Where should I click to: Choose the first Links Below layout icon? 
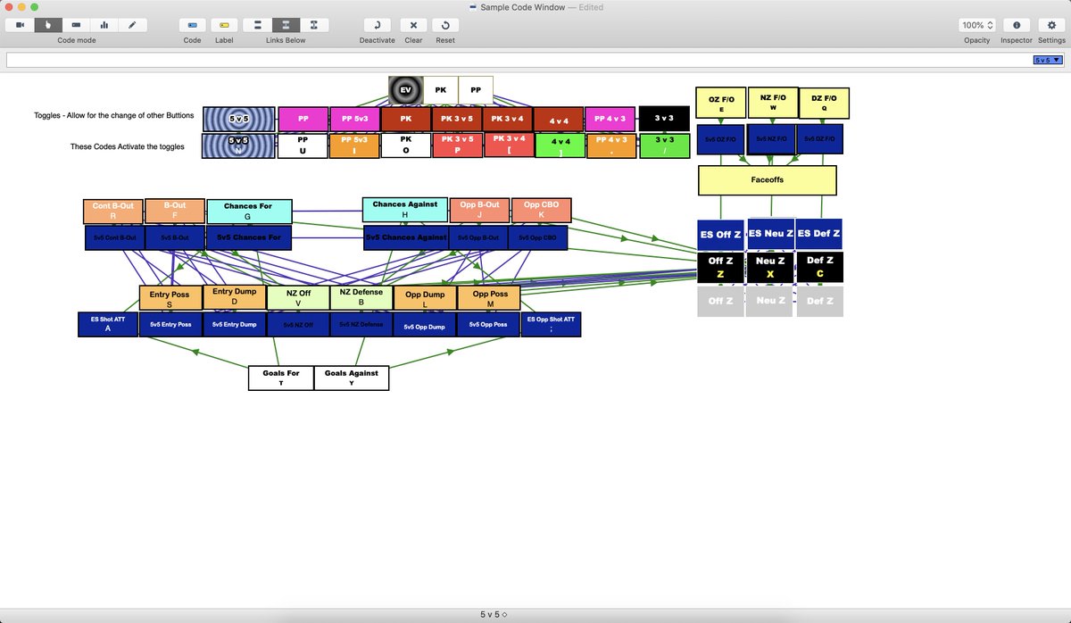coord(258,25)
